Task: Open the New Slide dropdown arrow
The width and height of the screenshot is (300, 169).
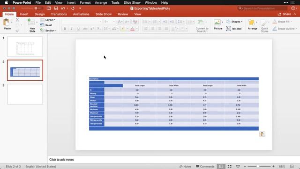Action: [37, 22]
